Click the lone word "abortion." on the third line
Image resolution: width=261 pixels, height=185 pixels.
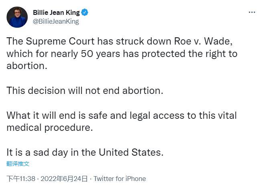click(x=26, y=66)
